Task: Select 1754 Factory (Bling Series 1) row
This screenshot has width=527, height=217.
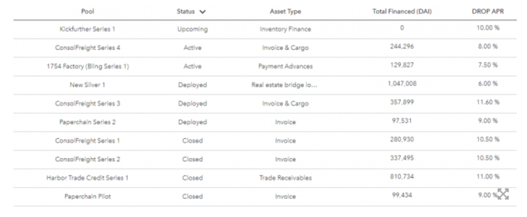Action: (87, 66)
